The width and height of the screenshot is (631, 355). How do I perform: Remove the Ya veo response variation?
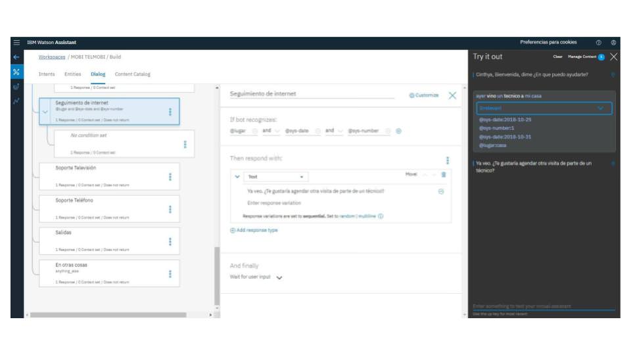click(x=441, y=191)
